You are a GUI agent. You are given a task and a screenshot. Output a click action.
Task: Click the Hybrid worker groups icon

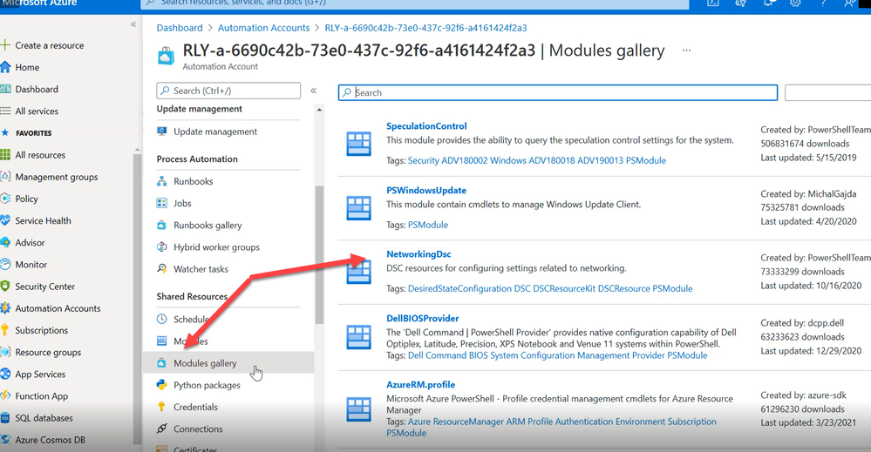[161, 247]
